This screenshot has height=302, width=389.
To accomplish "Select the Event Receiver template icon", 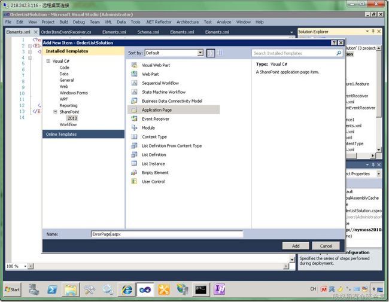I will click(x=134, y=119).
